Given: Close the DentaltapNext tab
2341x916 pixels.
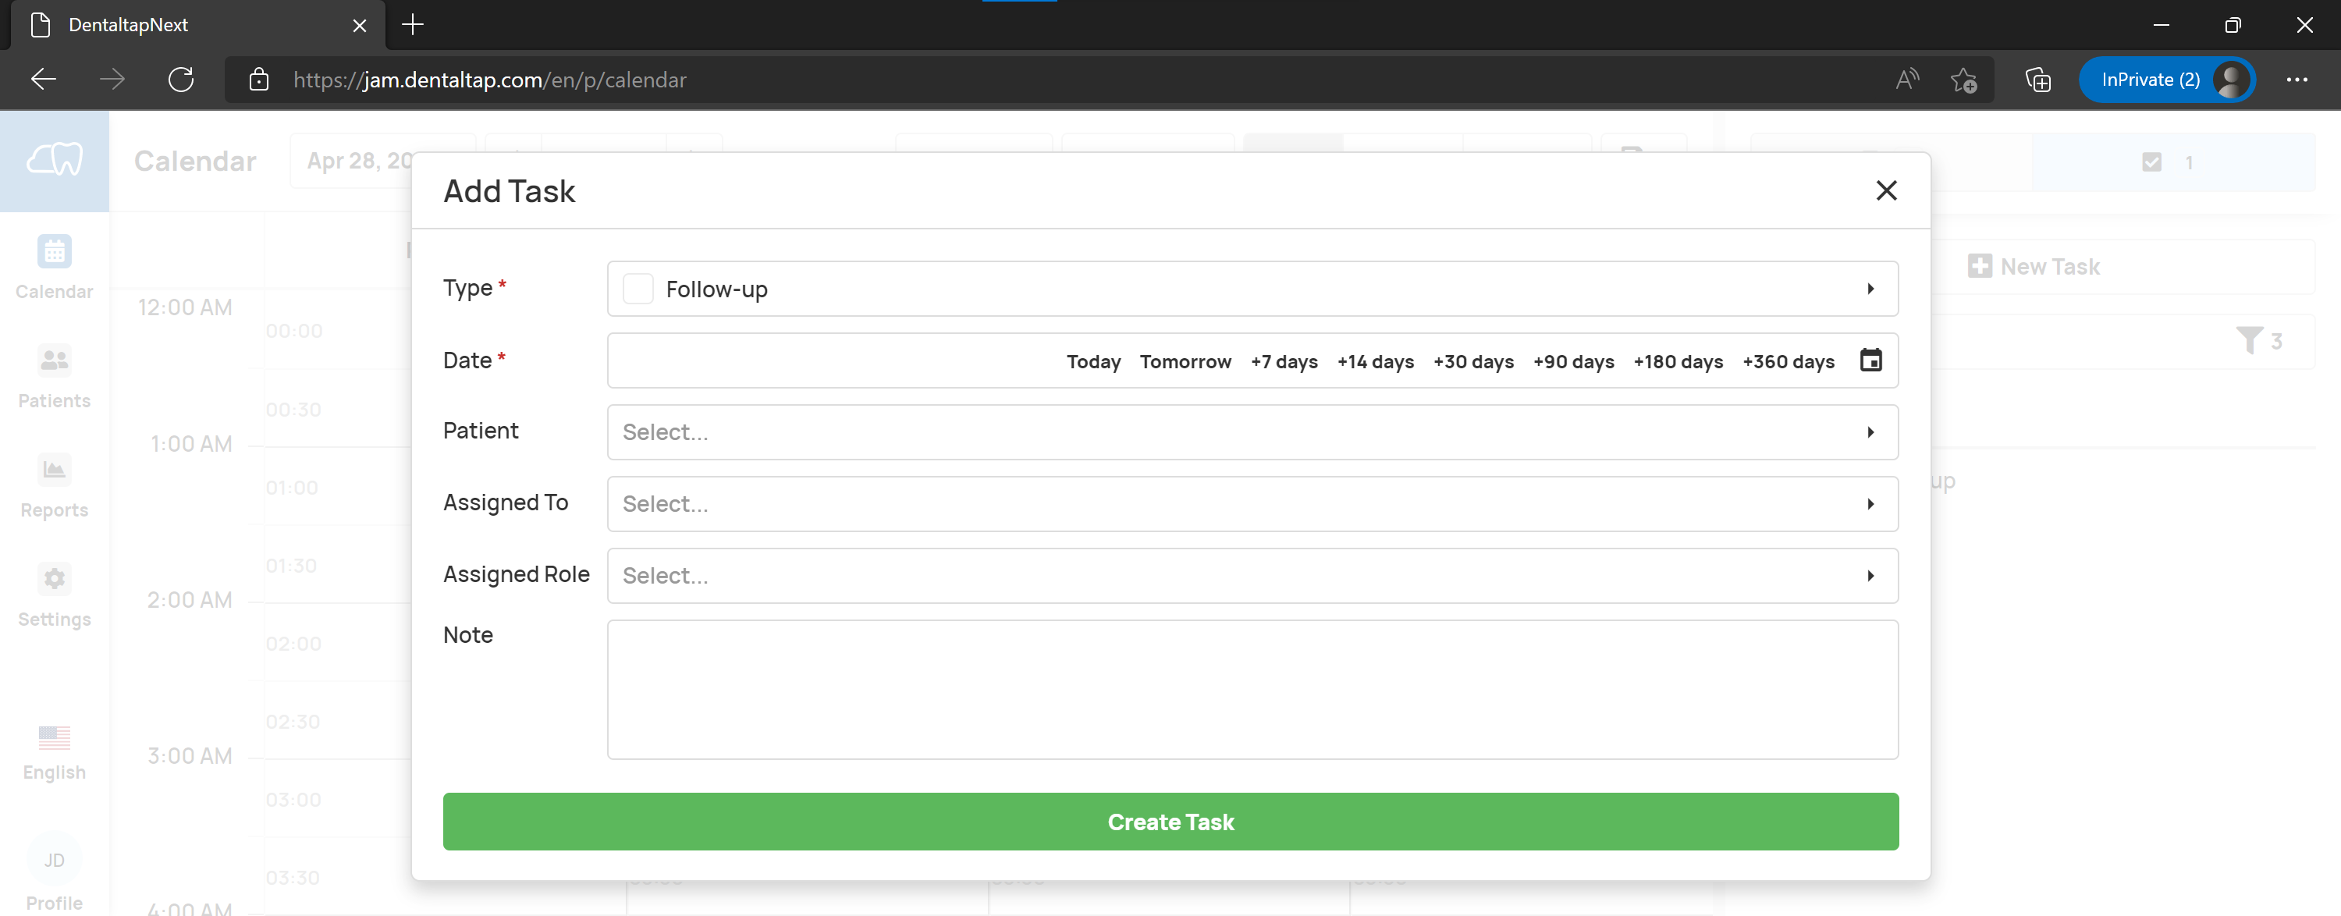Looking at the screenshot, I should coord(359,26).
